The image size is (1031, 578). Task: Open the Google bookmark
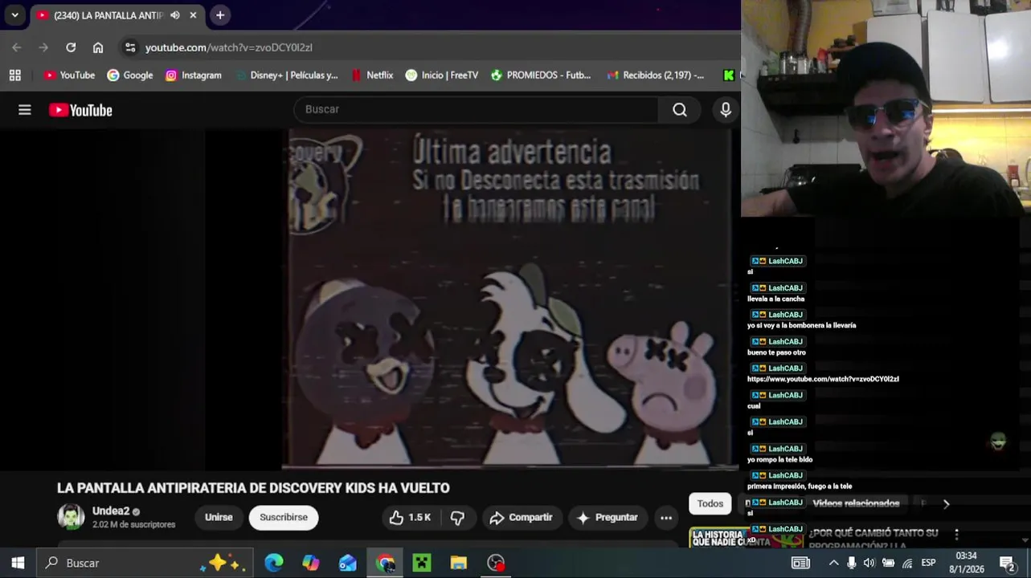point(129,75)
